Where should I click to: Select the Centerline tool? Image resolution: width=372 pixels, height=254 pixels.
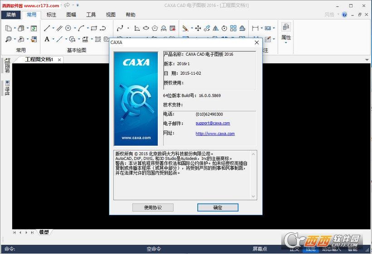[x=59, y=39]
